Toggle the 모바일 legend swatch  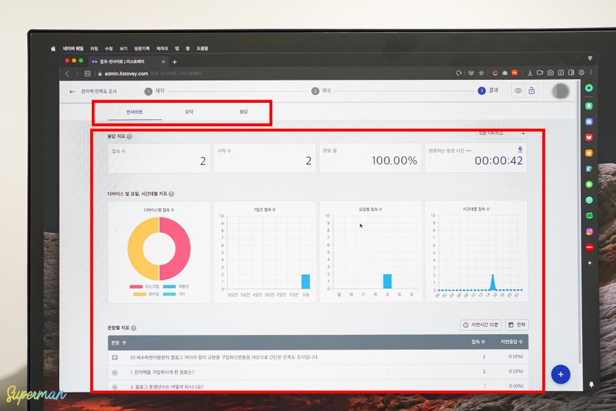(x=140, y=294)
